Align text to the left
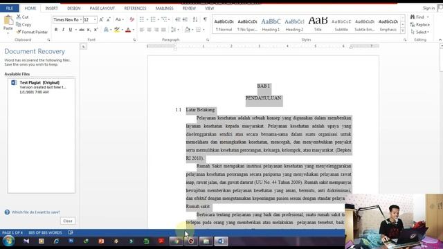This screenshot has width=443, height=249. 142,30
